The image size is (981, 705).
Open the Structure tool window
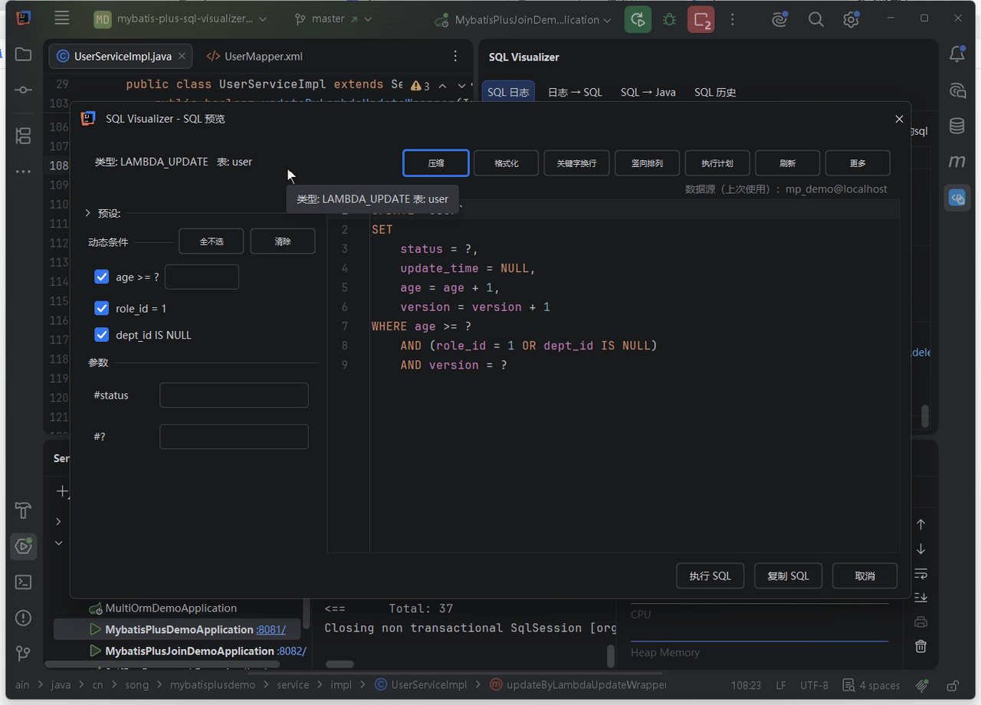coord(23,136)
